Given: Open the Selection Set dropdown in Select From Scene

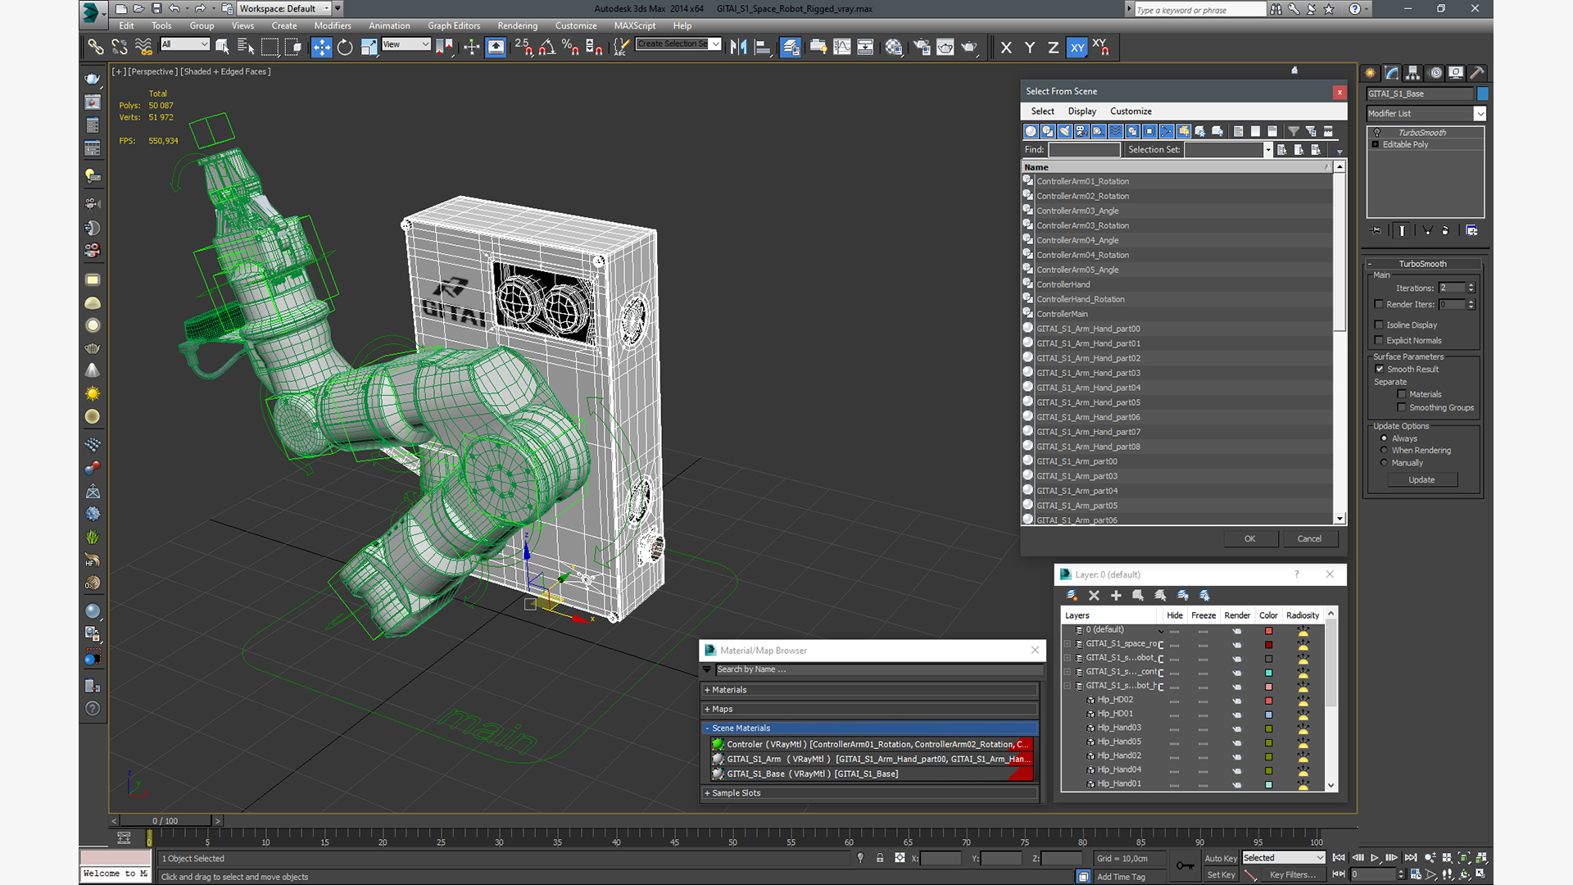Looking at the screenshot, I should tap(1268, 150).
